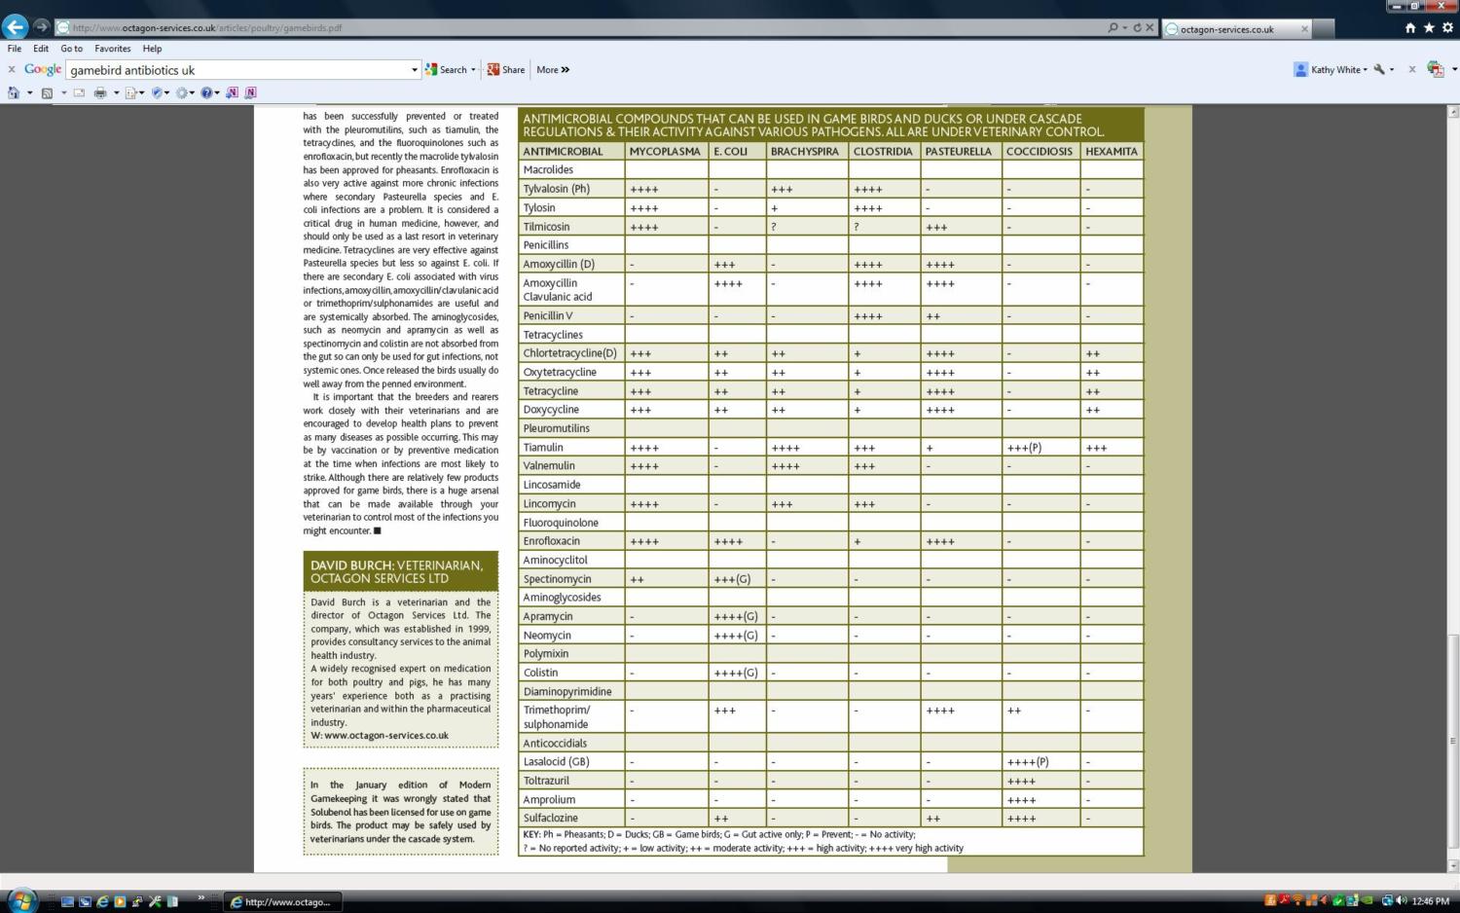The height and width of the screenshot is (913, 1460).
Task: Click the Print icon in command bar
Action: [99, 93]
